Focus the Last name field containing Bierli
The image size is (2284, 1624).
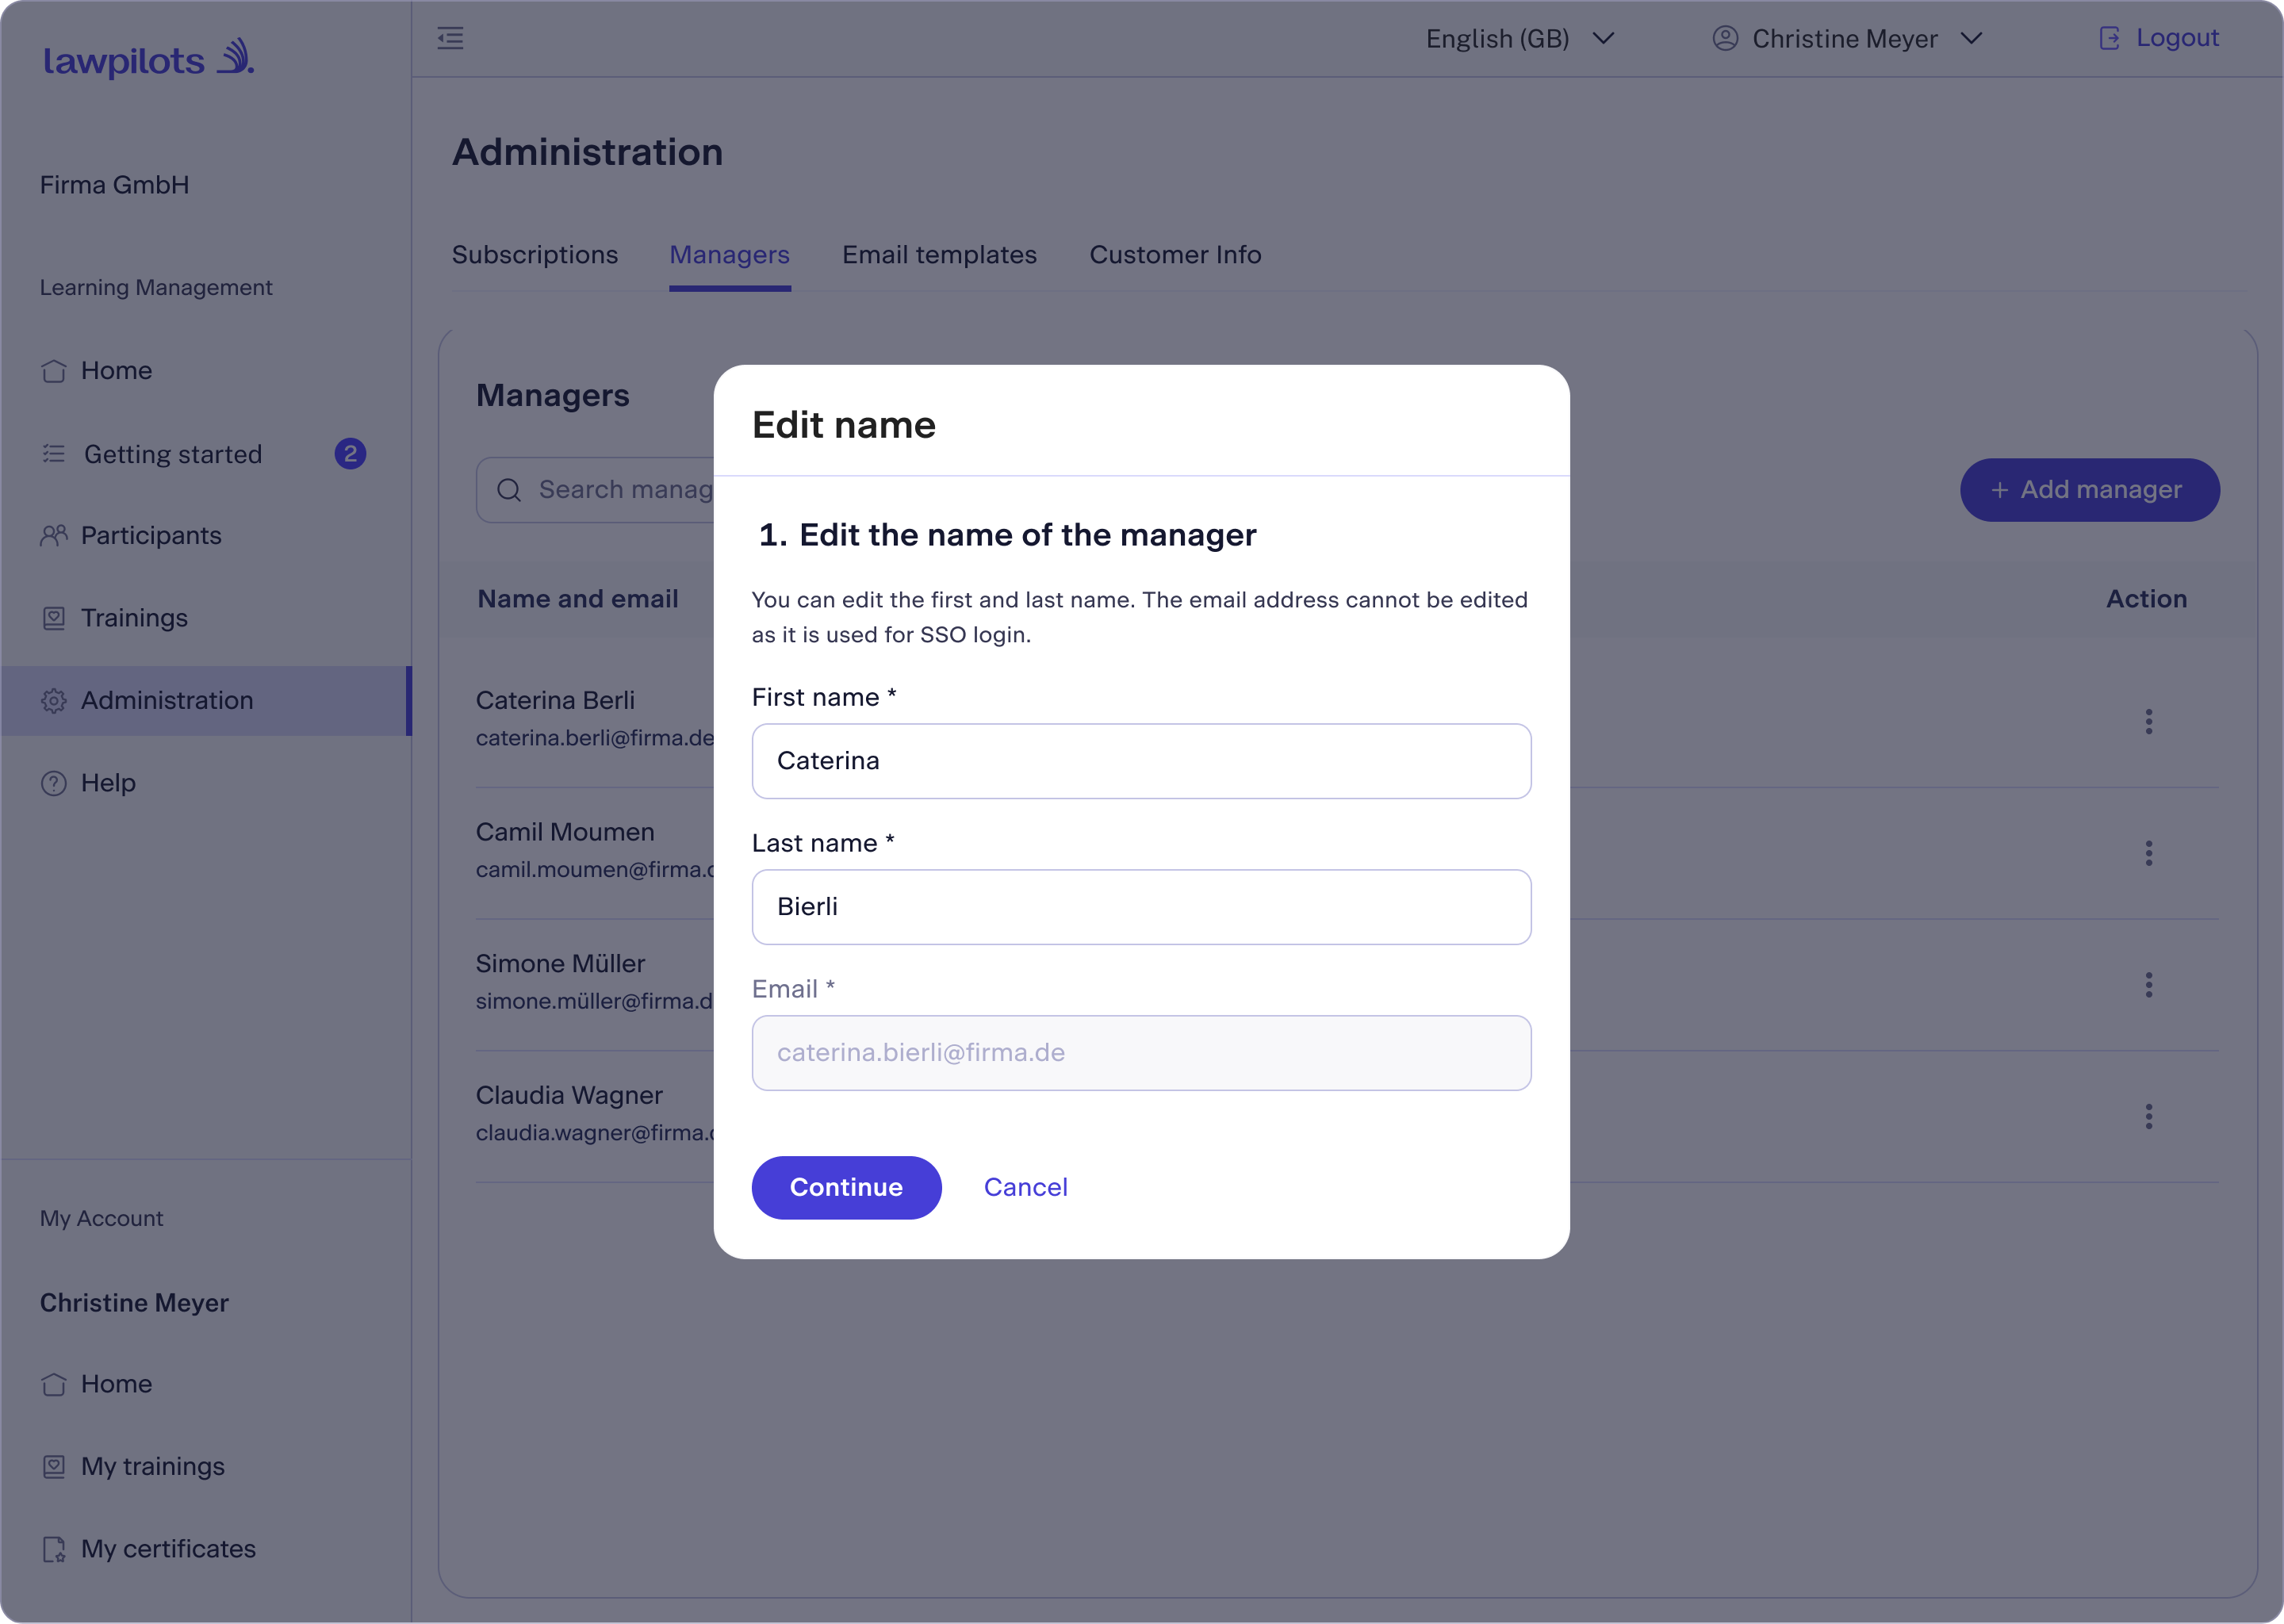pyautogui.click(x=1141, y=907)
